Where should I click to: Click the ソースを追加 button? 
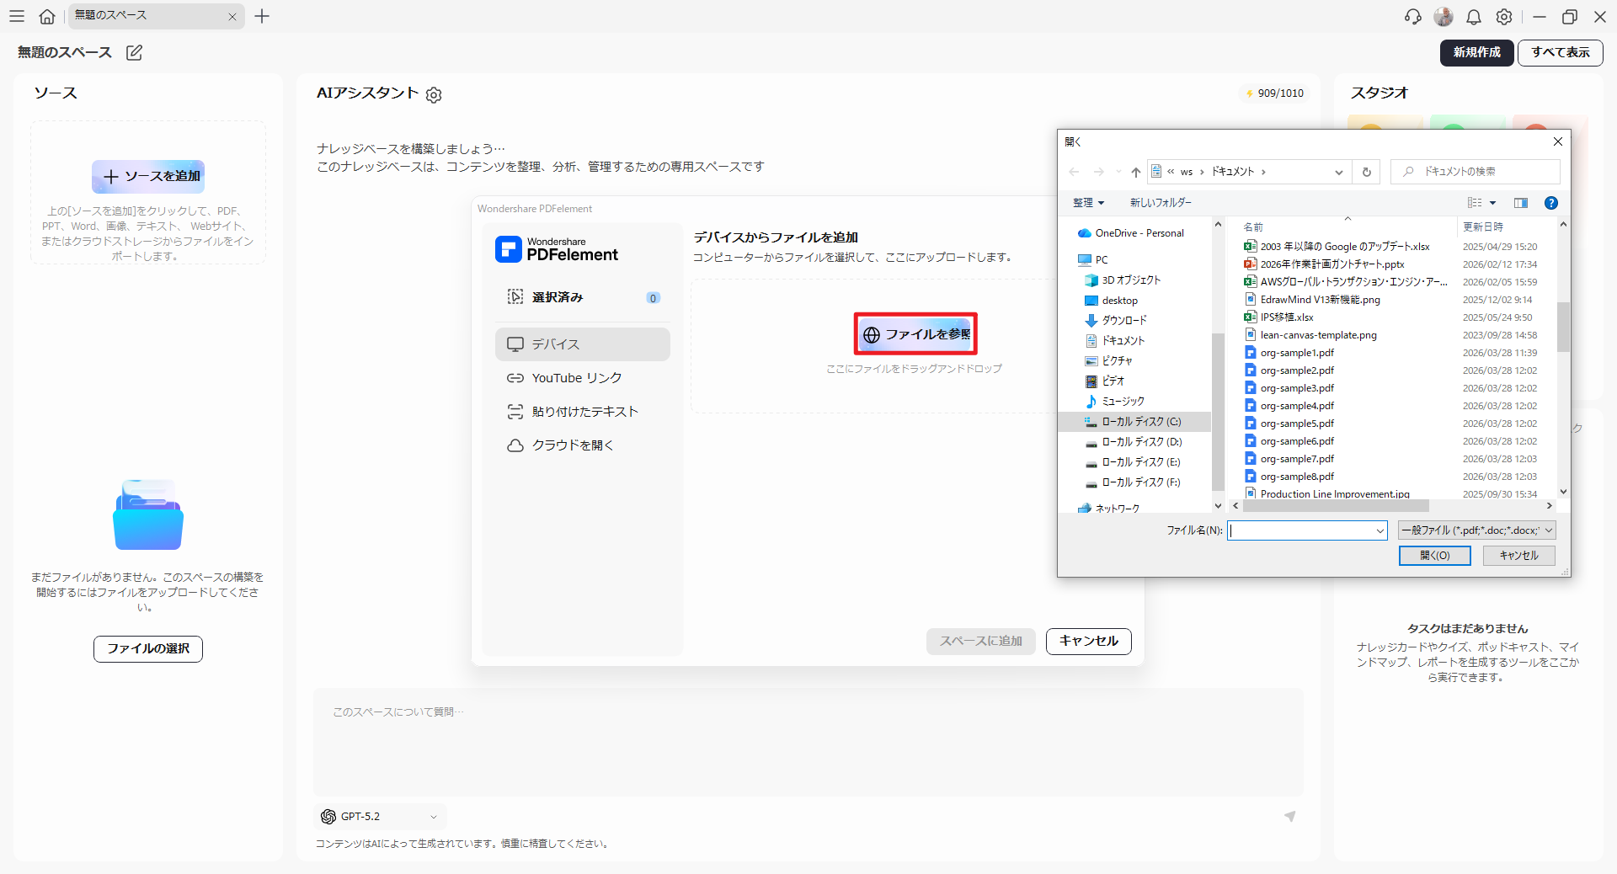click(148, 177)
